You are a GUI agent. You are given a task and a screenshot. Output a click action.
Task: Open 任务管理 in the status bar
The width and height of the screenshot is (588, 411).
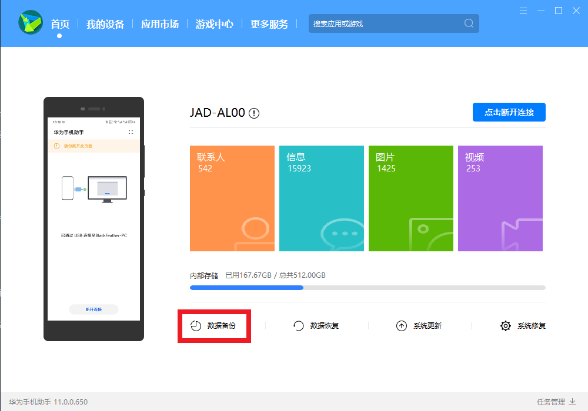[556, 402]
